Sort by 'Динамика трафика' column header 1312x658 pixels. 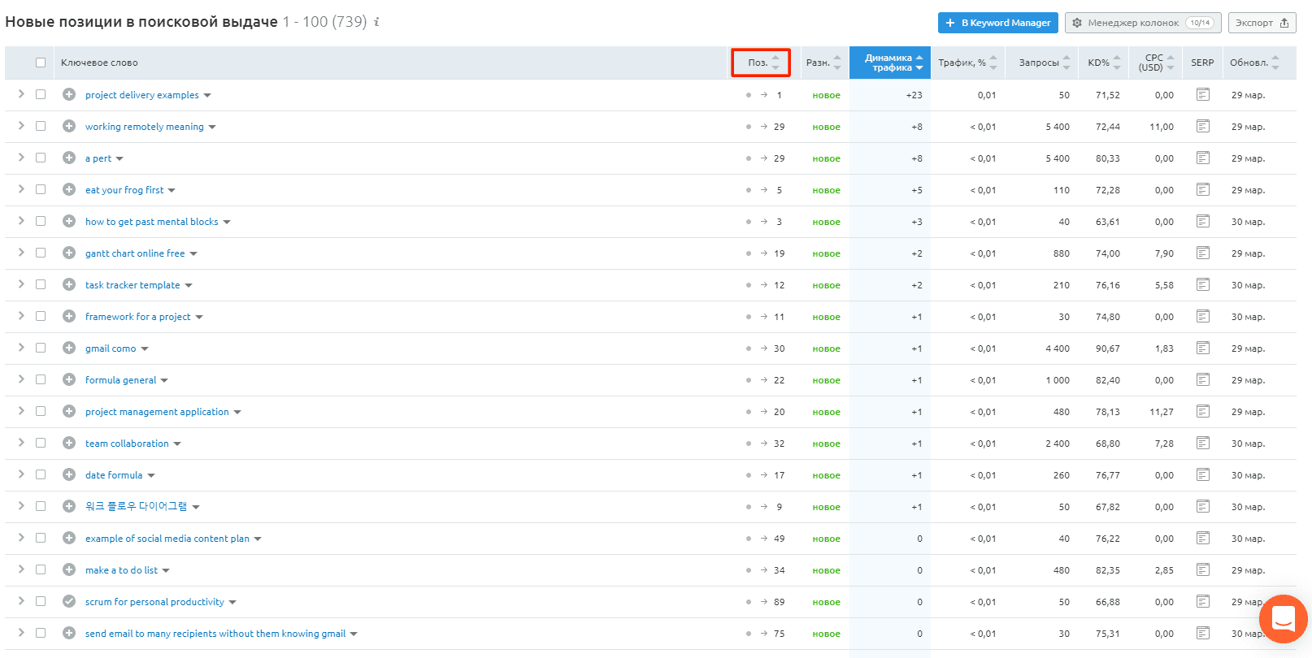(x=889, y=63)
